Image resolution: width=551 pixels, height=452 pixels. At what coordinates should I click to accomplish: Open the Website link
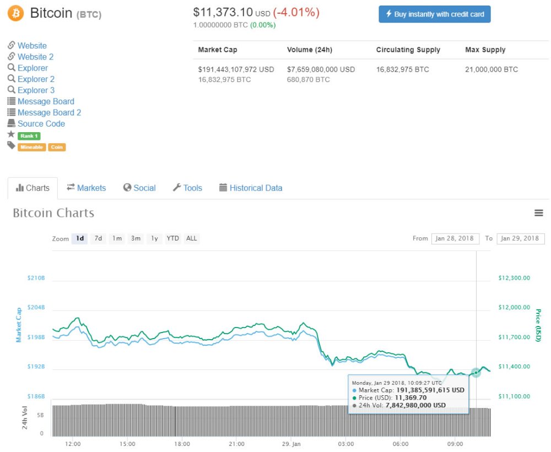[x=32, y=46]
